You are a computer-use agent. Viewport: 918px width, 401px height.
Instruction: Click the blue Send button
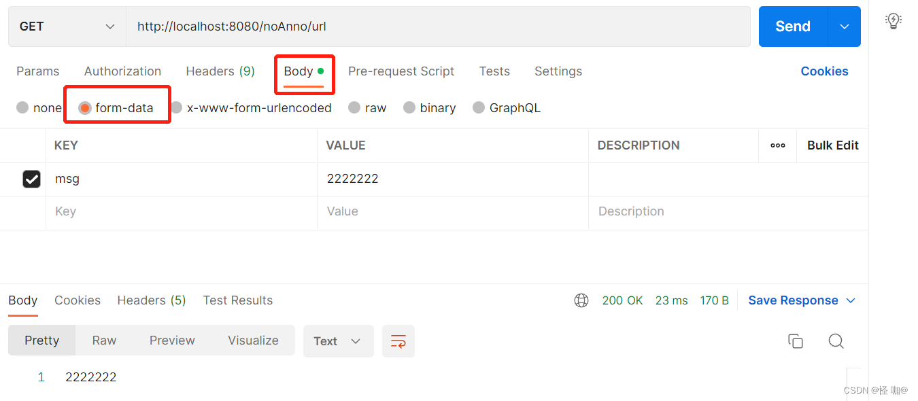click(793, 27)
